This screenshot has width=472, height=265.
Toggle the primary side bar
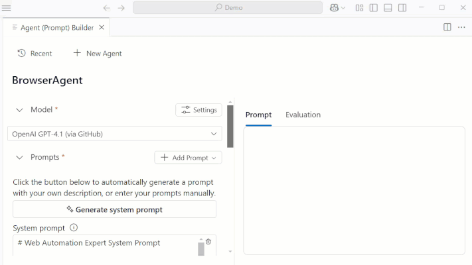point(374,8)
